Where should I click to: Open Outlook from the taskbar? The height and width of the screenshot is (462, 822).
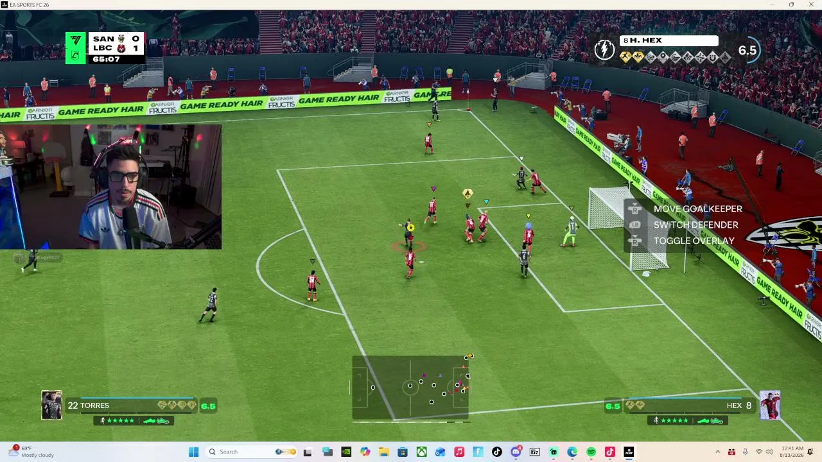441,452
